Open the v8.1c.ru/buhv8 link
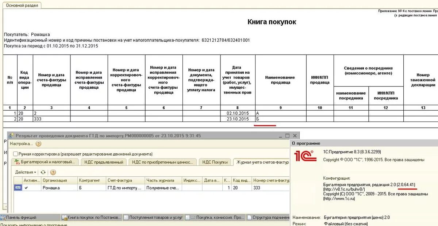 (x=344, y=189)
